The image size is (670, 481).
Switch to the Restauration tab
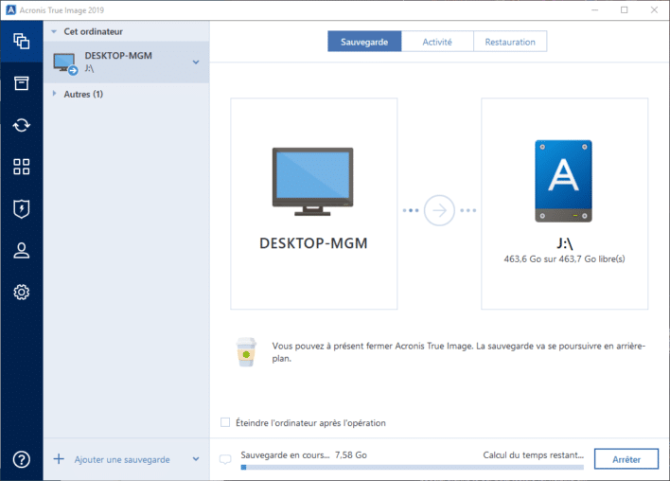coord(510,42)
